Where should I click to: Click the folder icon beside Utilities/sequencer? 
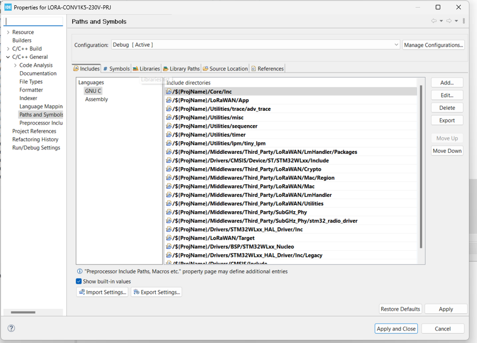(x=169, y=126)
